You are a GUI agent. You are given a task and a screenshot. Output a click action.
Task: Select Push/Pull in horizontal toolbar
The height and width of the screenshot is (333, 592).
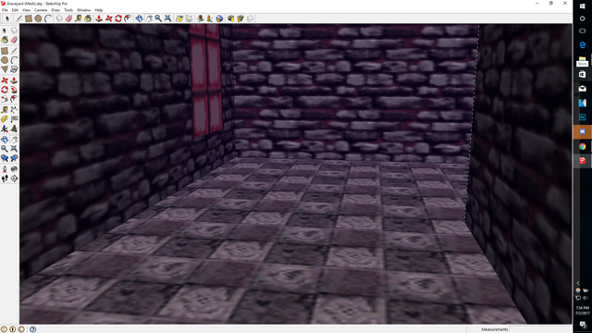(x=99, y=18)
